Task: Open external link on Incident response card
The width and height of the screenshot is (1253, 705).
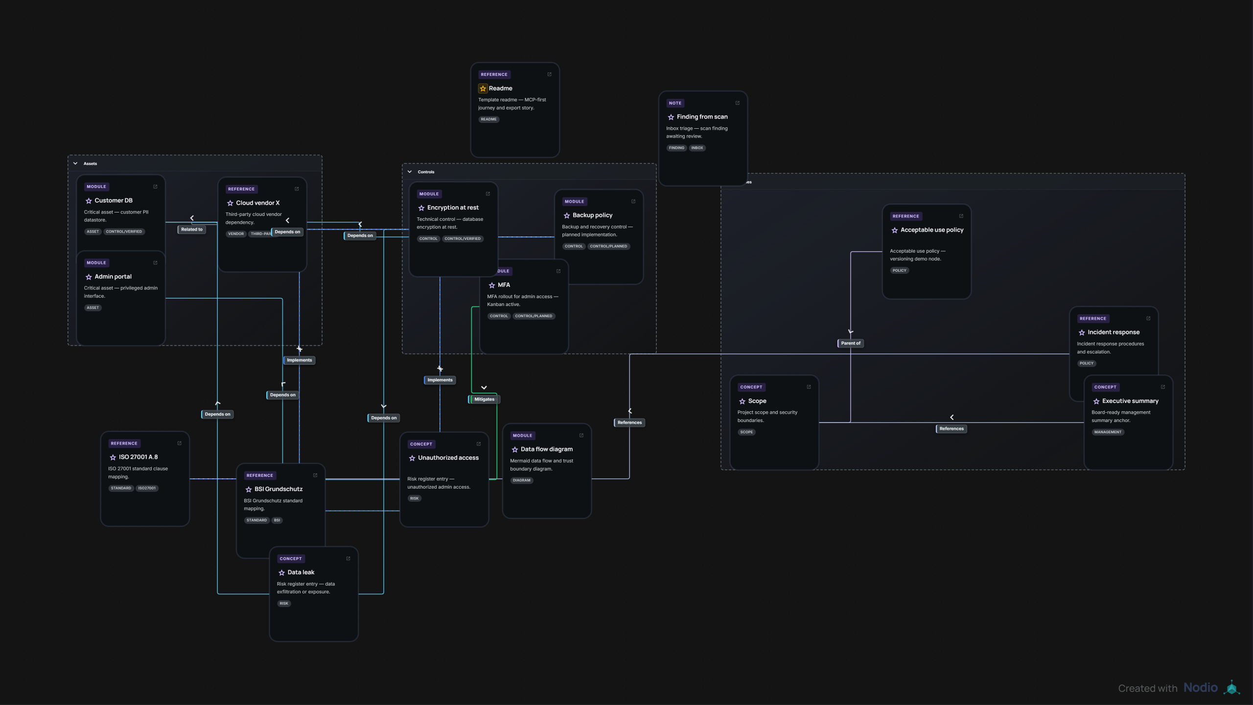Action: click(x=1148, y=318)
